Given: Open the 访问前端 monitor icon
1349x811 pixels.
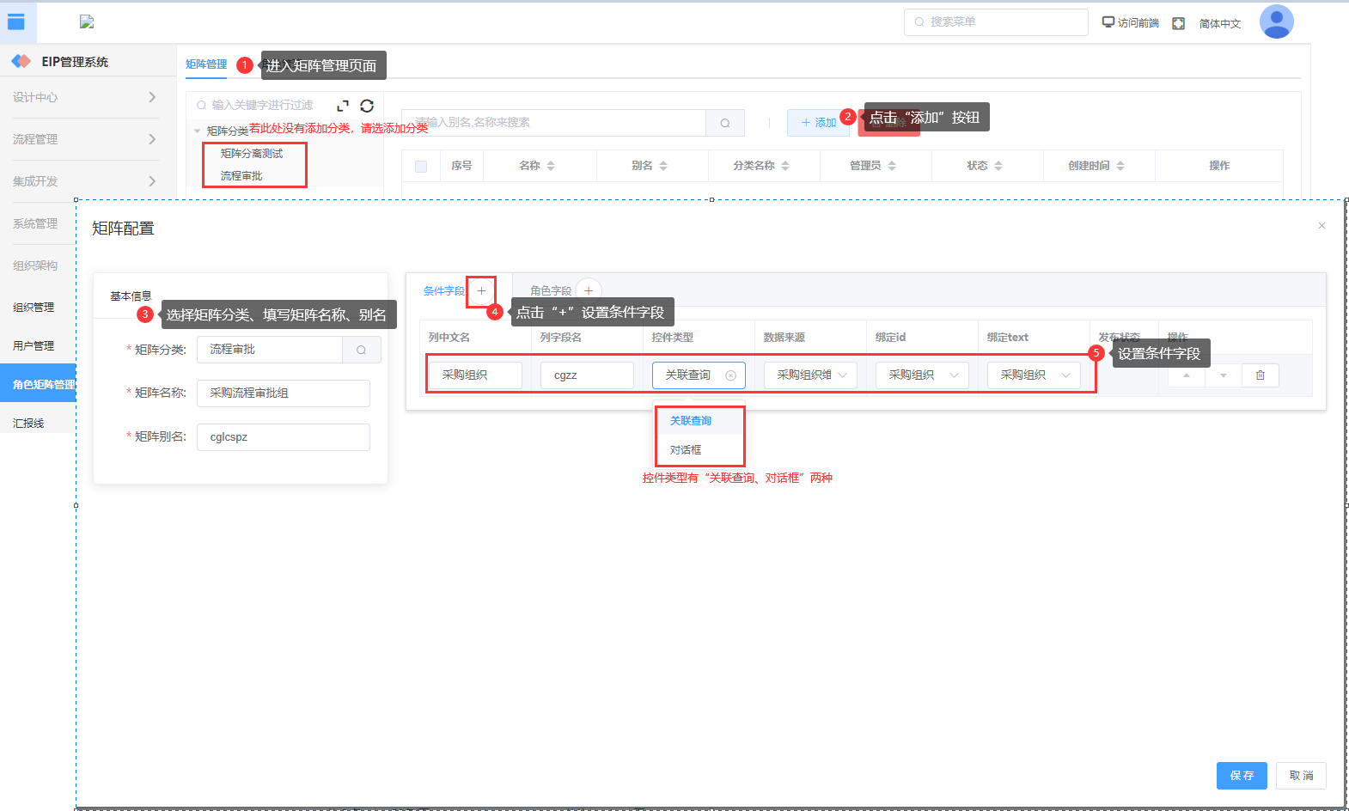Looking at the screenshot, I should (1108, 22).
